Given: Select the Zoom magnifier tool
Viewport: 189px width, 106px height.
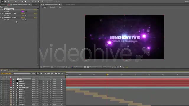Looking at the screenshot, I should coord(9,1).
